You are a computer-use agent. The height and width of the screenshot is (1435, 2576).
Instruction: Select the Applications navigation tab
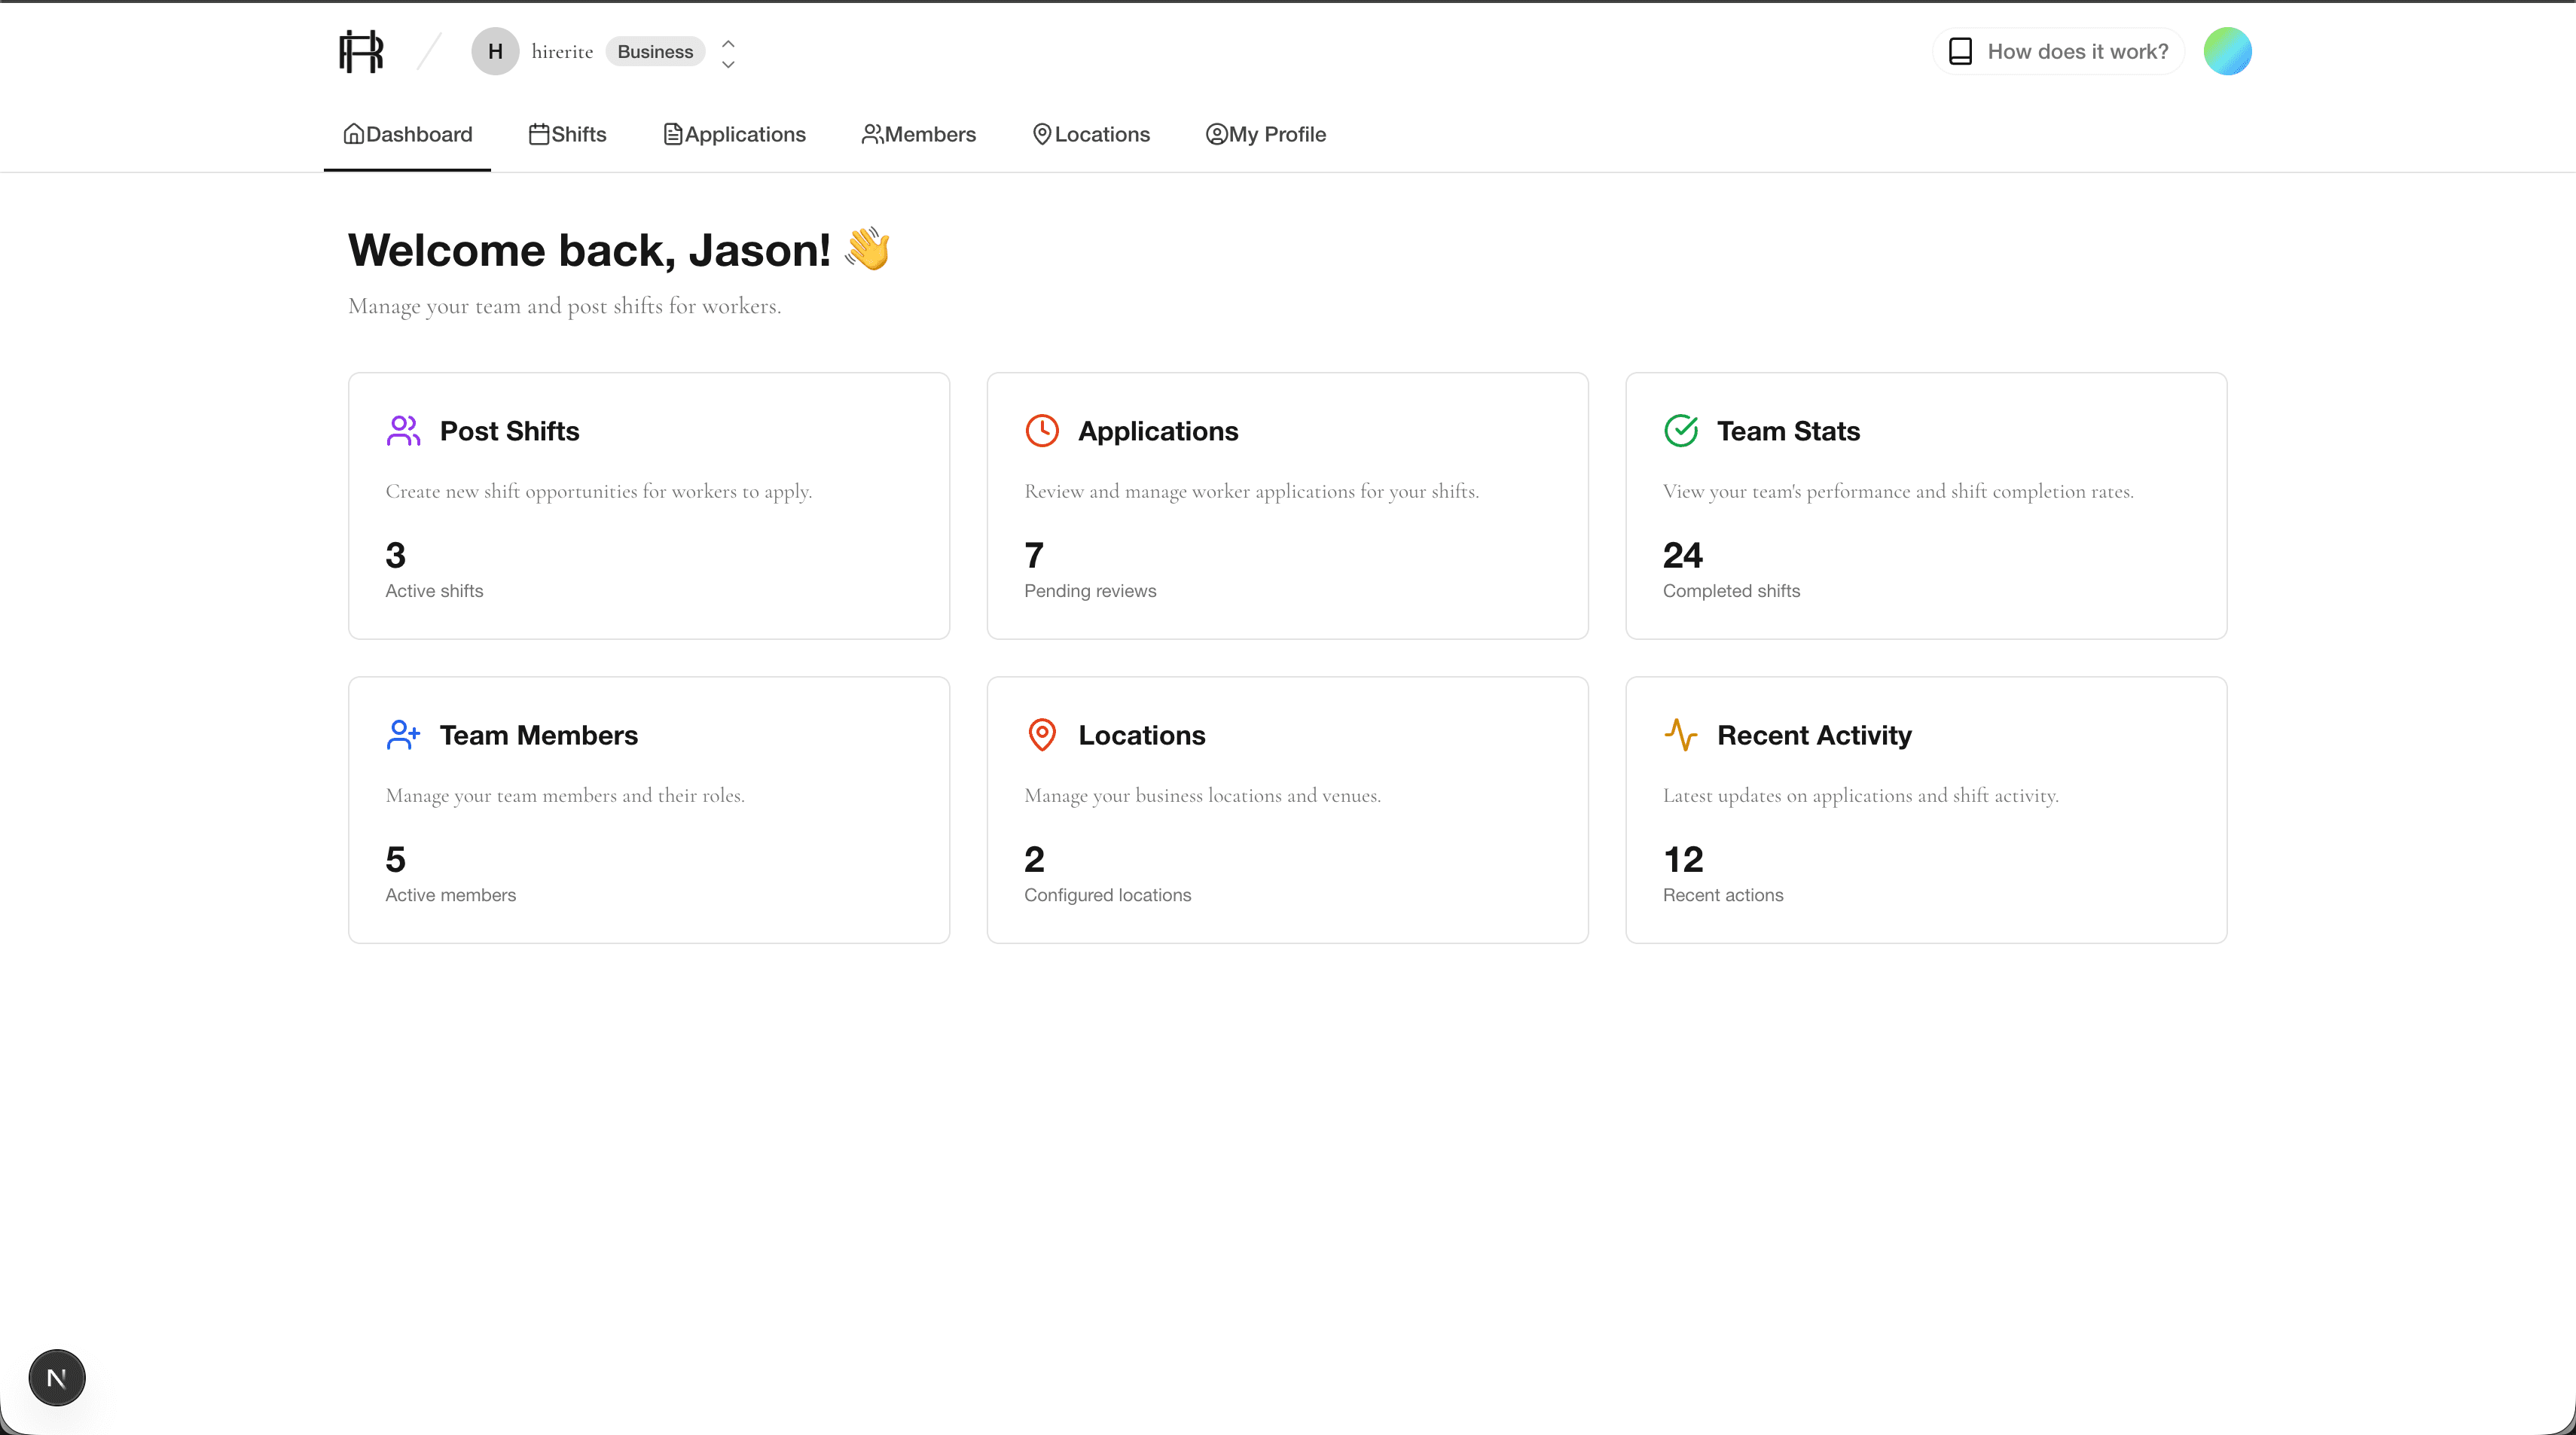coord(734,134)
